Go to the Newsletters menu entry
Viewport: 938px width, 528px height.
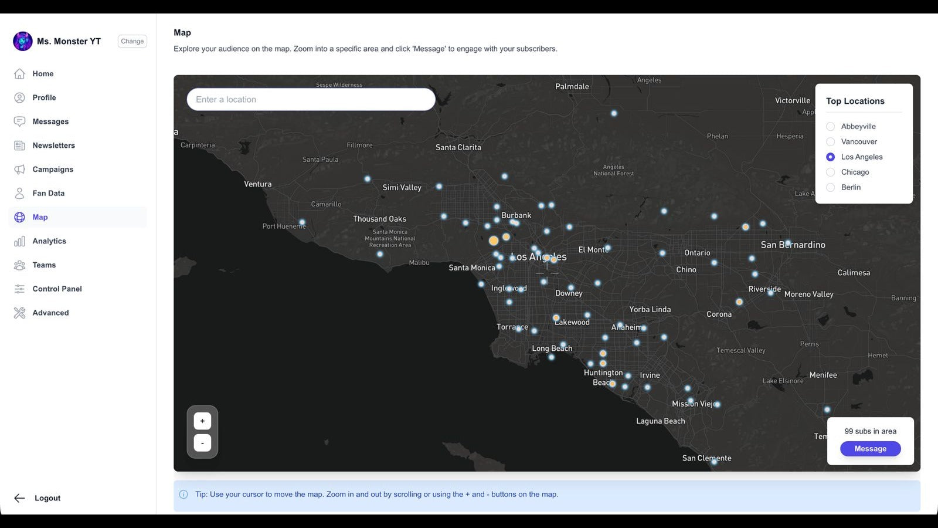click(53, 145)
